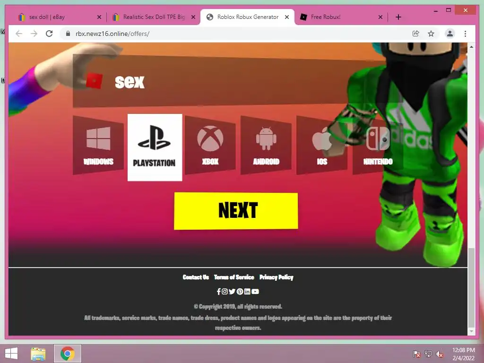This screenshot has width=484, height=363.
Task: Click the scrollbar down arrow
Action: [x=471, y=331]
